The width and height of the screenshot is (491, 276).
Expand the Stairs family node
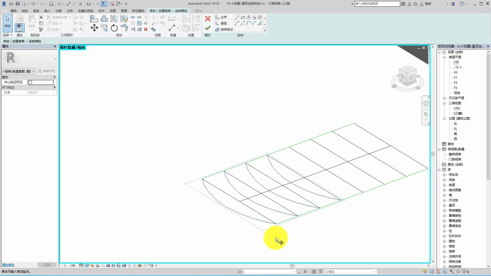tap(444, 251)
